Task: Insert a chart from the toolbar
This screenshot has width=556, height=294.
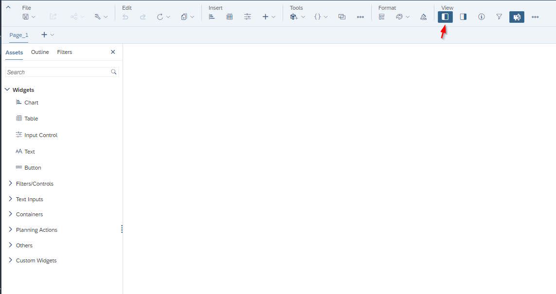Action: 212,17
